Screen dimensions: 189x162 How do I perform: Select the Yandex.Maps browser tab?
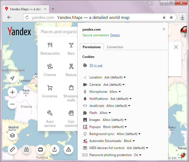click(x=26, y=9)
